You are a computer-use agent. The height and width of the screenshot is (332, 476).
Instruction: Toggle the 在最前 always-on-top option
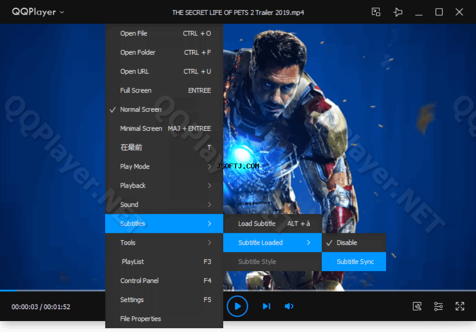click(x=164, y=147)
